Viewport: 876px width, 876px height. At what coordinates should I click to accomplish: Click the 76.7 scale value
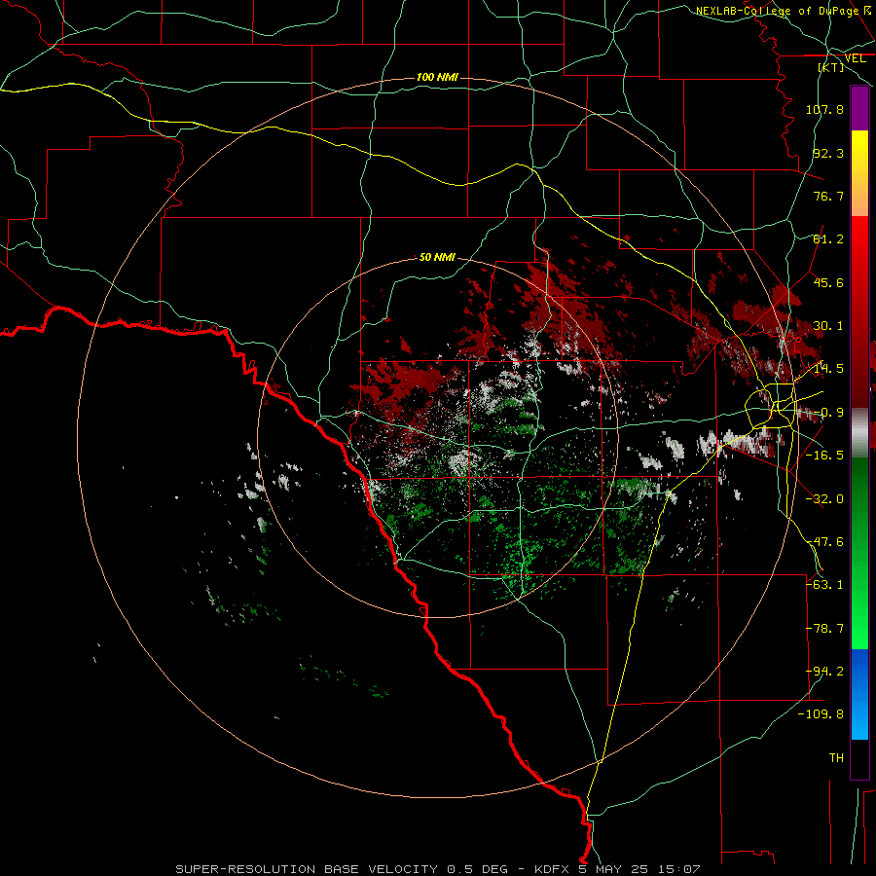pyautogui.click(x=828, y=196)
